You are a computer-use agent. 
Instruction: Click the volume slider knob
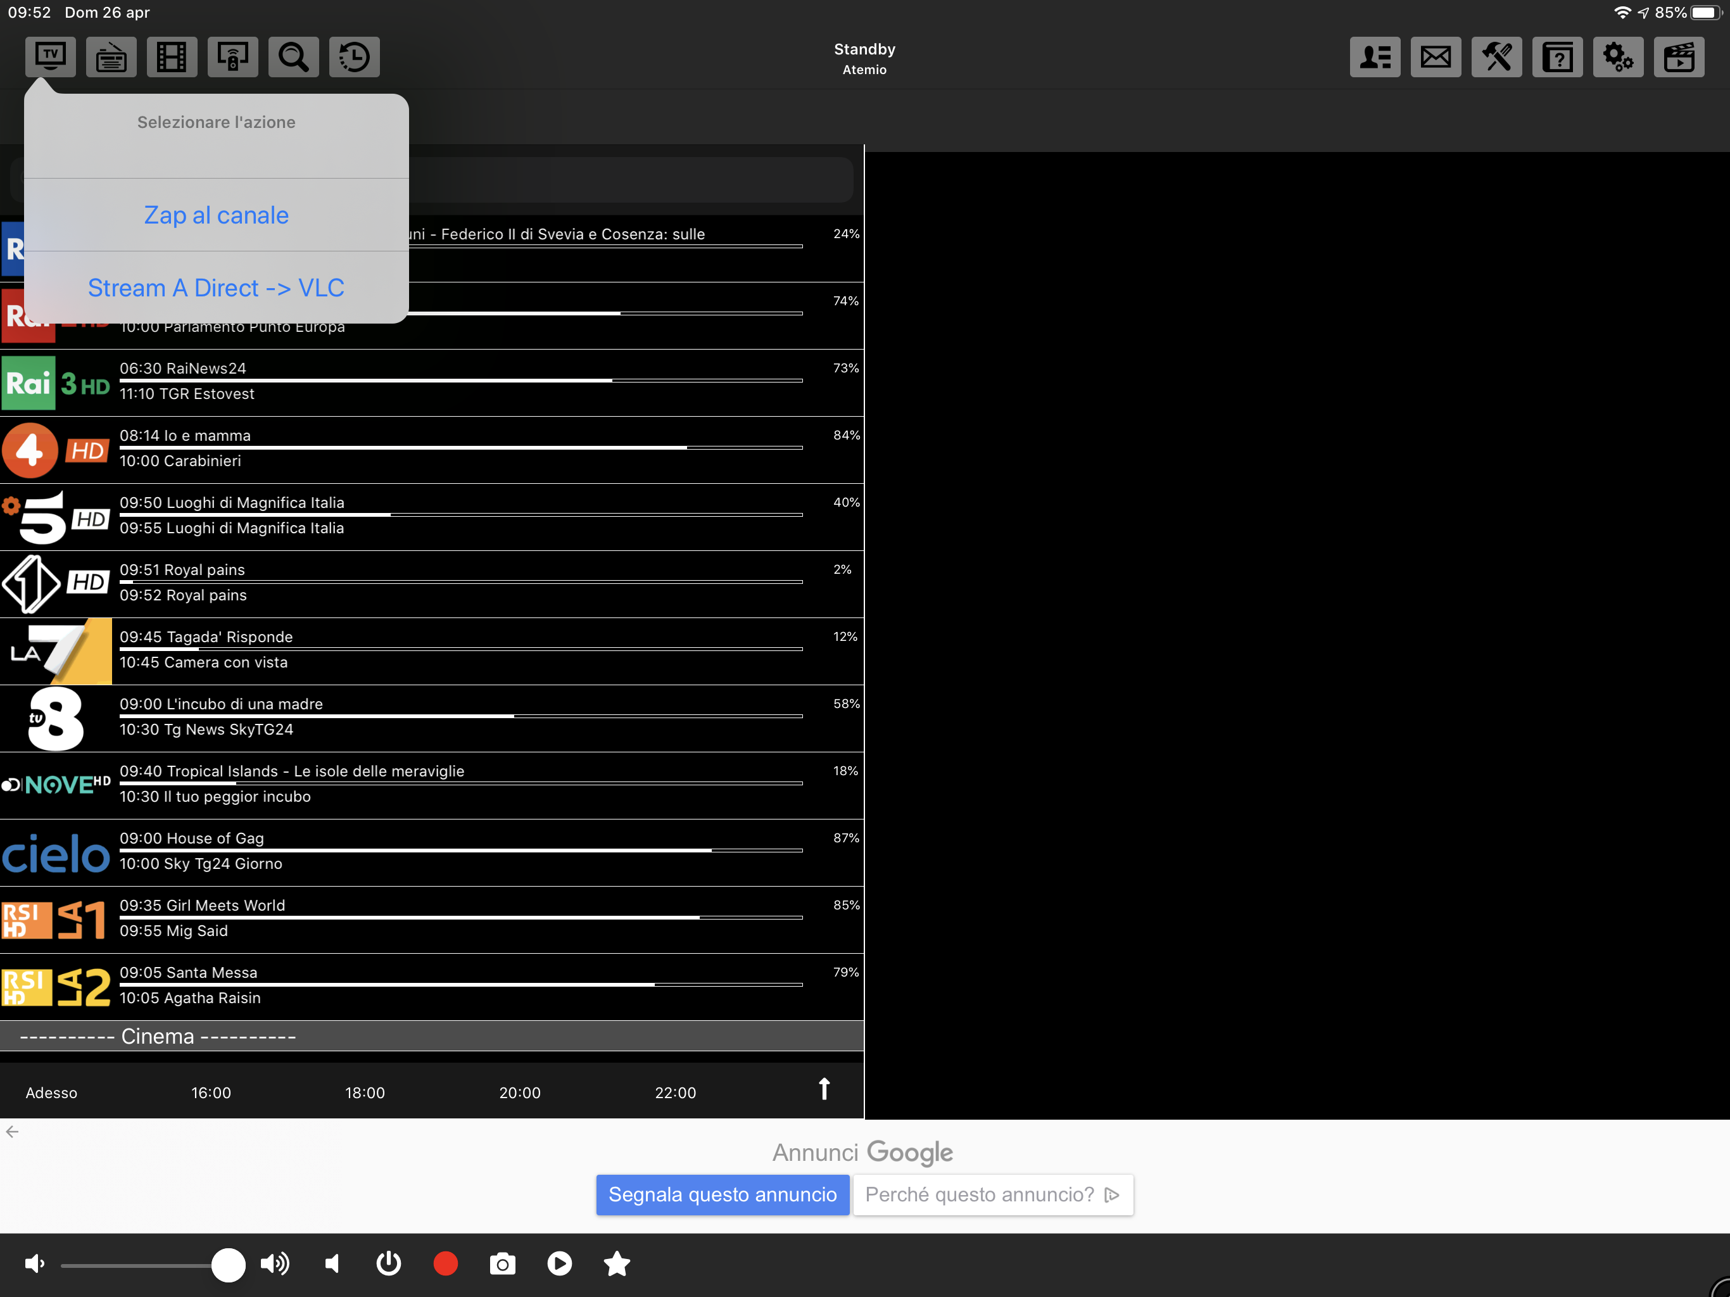[229, 1264]
